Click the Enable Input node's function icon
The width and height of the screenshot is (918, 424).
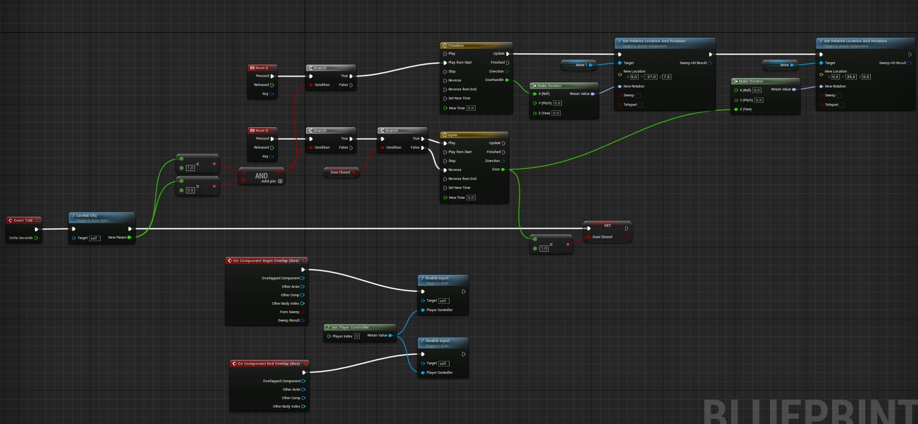pos(422,278)
